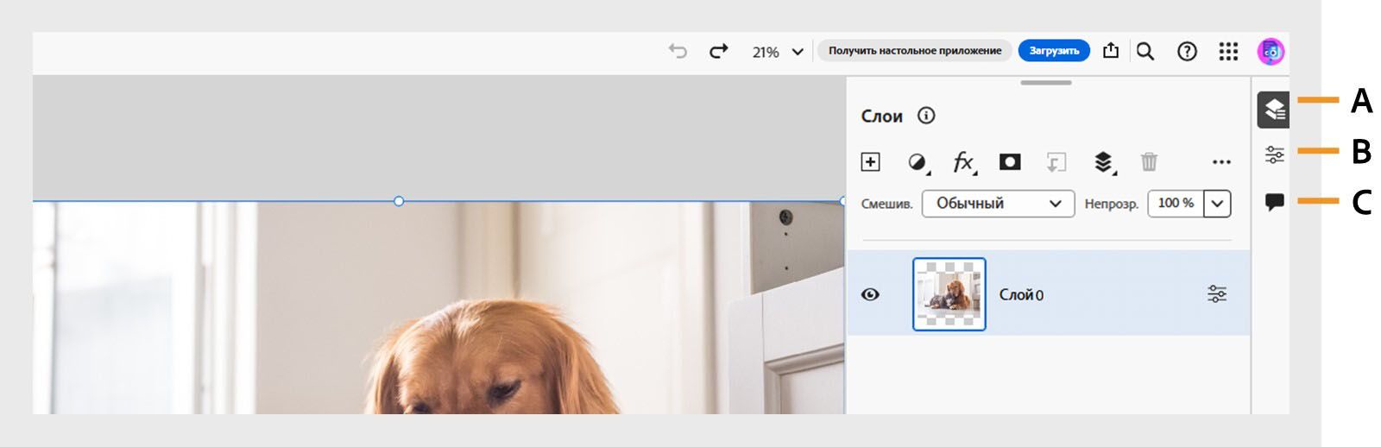Open blend mode dropdown "Обычный"
This screenshot has height=447, width=1381.
(x=998, y=204)
